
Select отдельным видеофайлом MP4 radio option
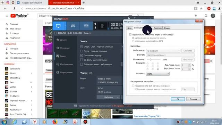coord(133,41)
